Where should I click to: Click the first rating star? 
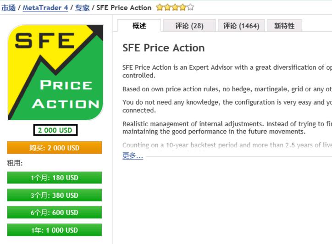coord(160,7)
